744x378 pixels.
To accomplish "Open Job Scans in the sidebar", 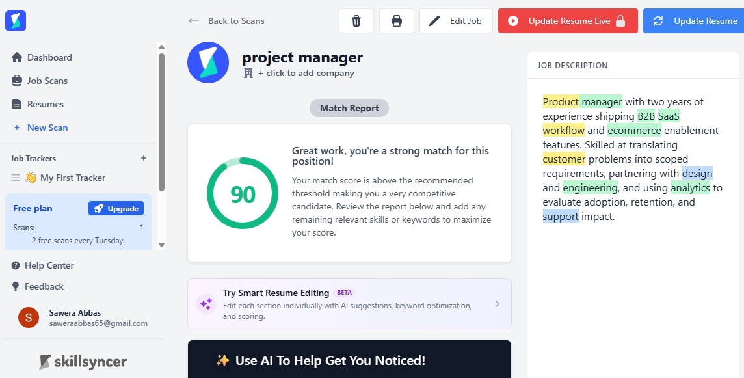I will [40, 81].
